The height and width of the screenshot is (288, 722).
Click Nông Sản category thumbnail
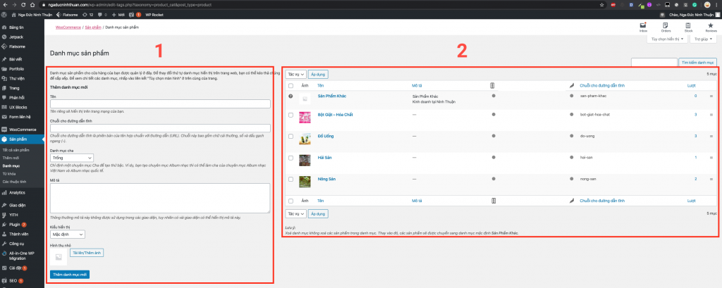305,182
